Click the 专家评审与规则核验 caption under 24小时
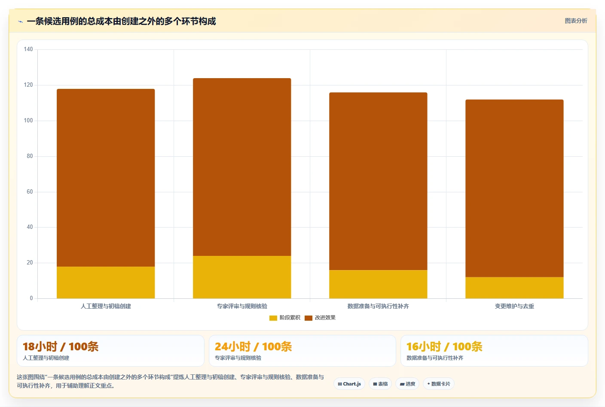The height and width of the screenshot is (407, 605). (x=238, y=358)
